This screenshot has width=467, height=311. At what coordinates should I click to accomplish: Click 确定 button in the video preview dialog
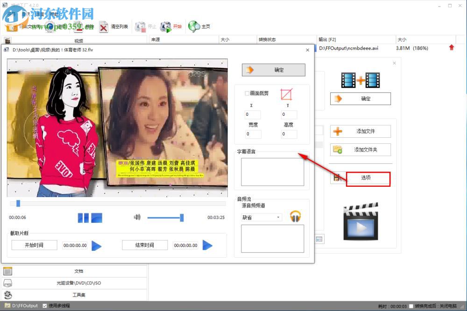tap(273, 70)
